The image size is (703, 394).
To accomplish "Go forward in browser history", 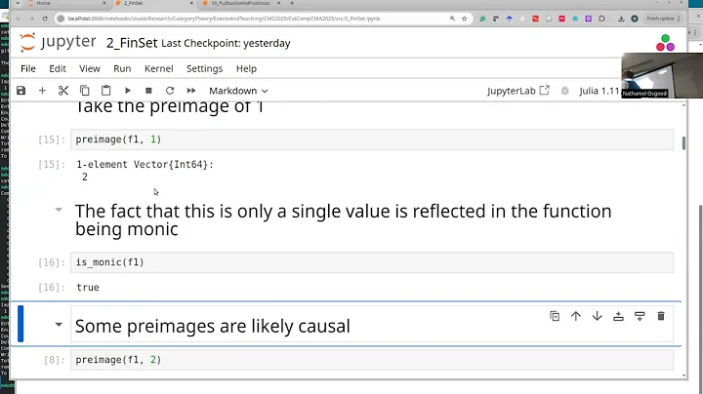I will click(x=31, y=19).
